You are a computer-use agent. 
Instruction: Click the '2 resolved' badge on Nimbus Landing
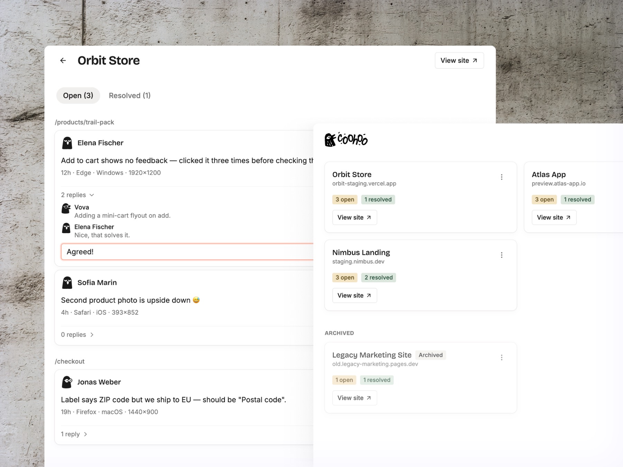click(379, 278)
